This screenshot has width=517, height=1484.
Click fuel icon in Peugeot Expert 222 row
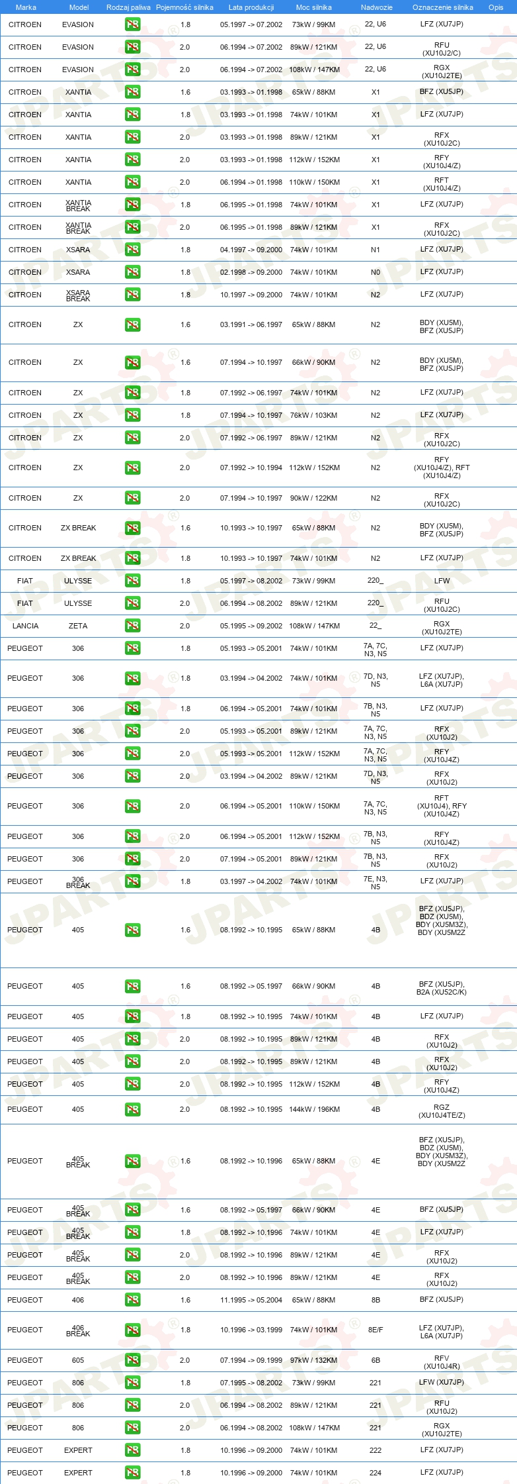click(132, 1450)
